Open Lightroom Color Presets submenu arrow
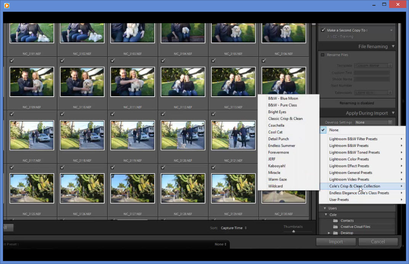This screenshot has height=264, width=409. [401, 159]
